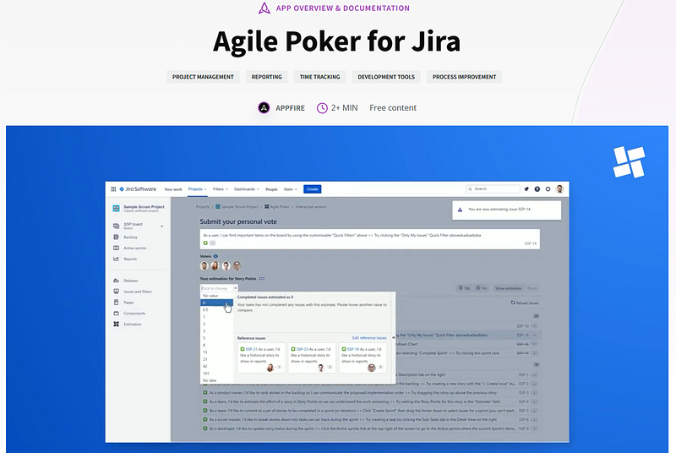Expand options button on row SSP-1

pyautogui.click(x=535, y=375)
